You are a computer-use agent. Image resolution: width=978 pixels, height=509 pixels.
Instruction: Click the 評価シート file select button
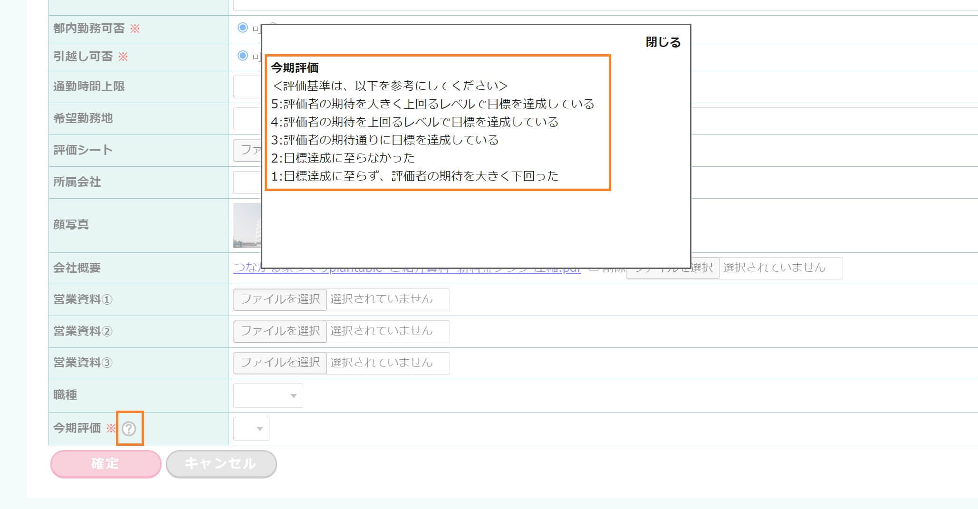click(247, 151)
